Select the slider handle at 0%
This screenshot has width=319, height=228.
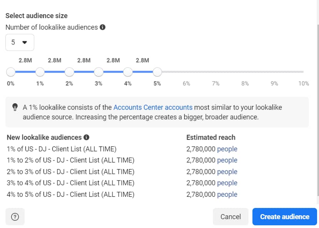pos(11,72)
